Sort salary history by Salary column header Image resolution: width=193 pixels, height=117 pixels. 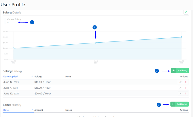tap(38, 77)
